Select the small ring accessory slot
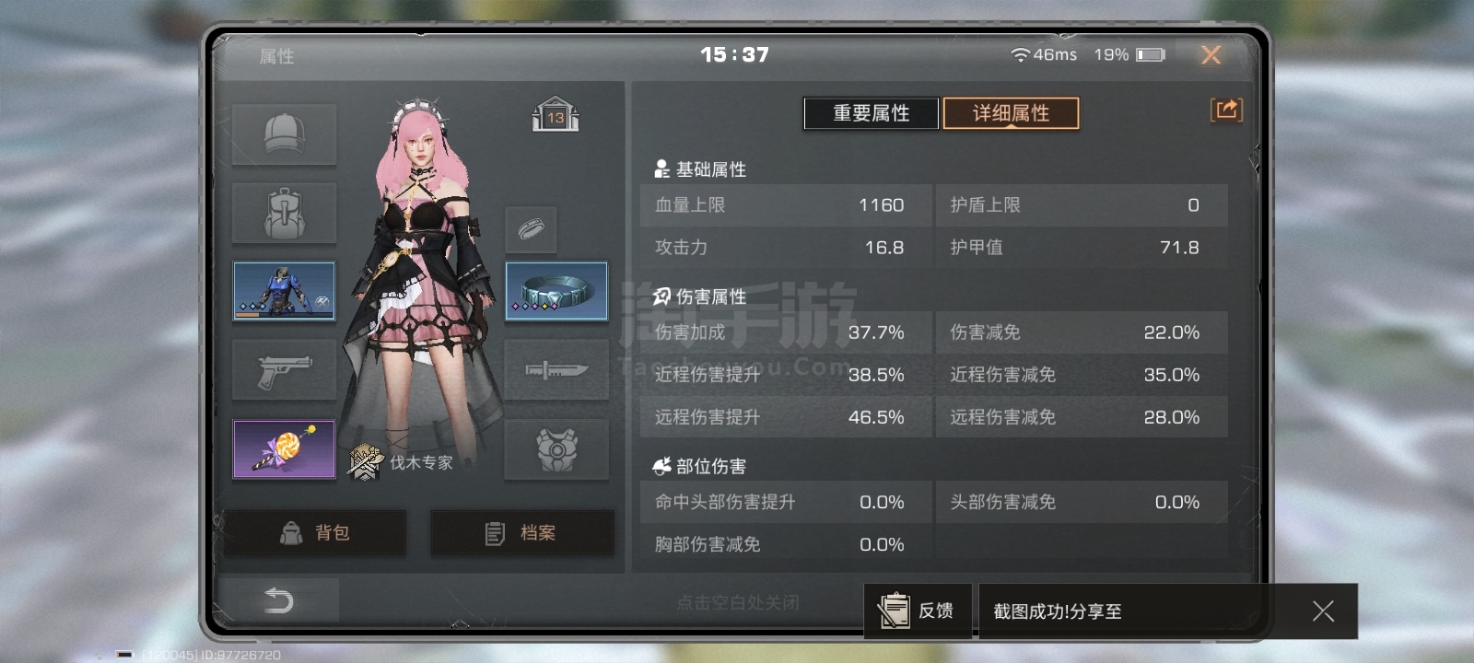Viewport: 1474px width, 663px height. tap(531, 229)
